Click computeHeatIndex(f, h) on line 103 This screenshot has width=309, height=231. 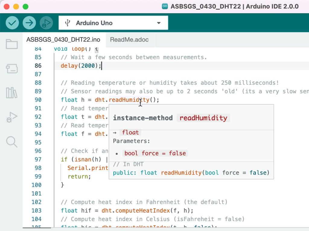click(154, 211)
